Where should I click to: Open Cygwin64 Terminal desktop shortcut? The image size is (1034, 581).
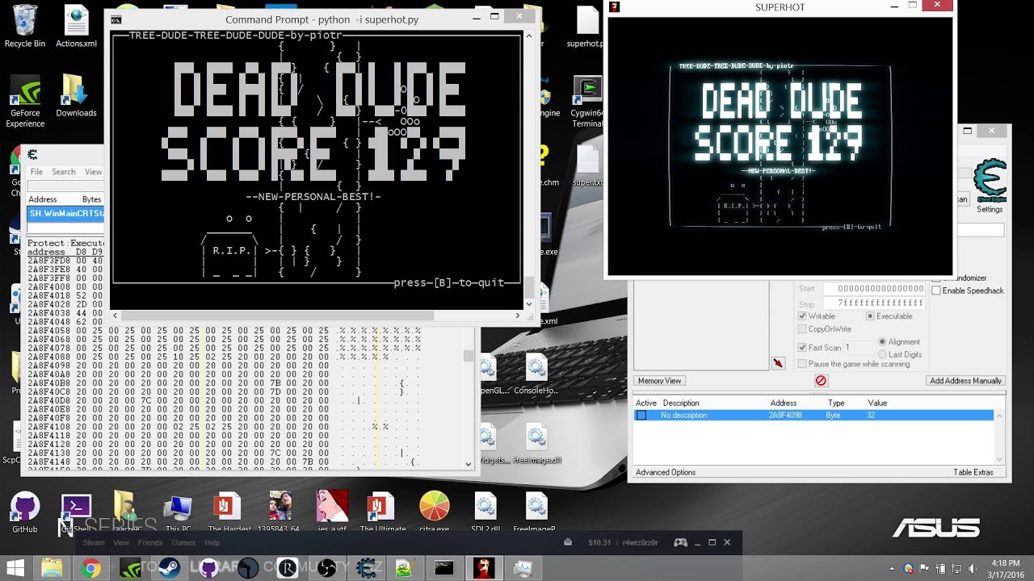tap(587, 102)
